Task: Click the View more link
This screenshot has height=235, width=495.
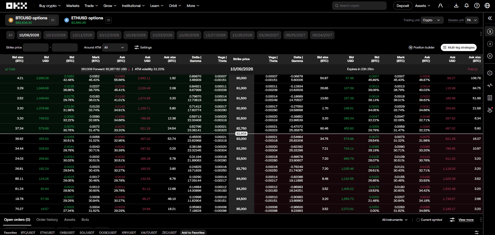Action: coord(466,220)
